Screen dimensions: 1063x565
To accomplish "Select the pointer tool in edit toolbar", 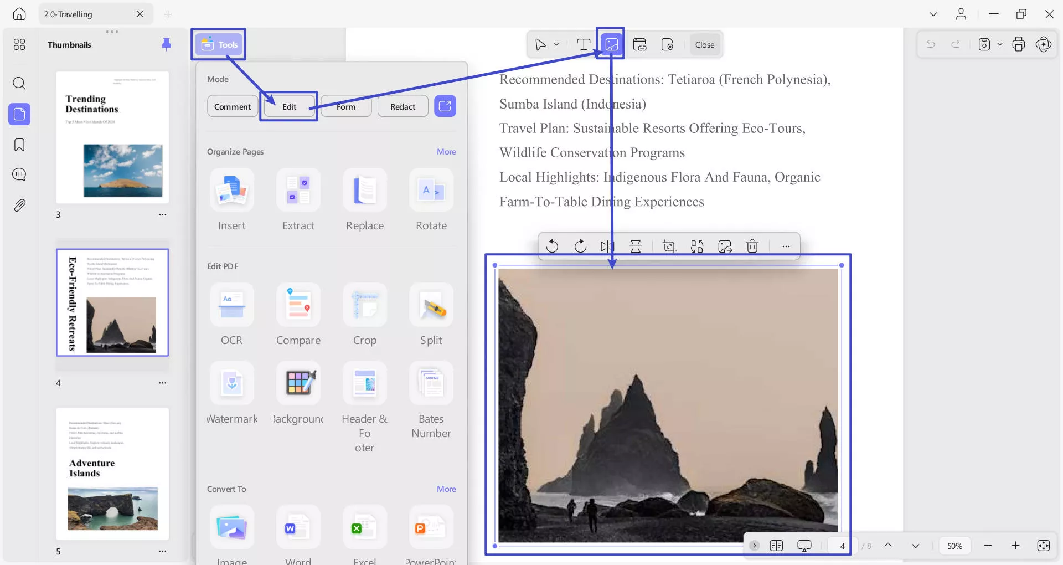I will (540, 44).
